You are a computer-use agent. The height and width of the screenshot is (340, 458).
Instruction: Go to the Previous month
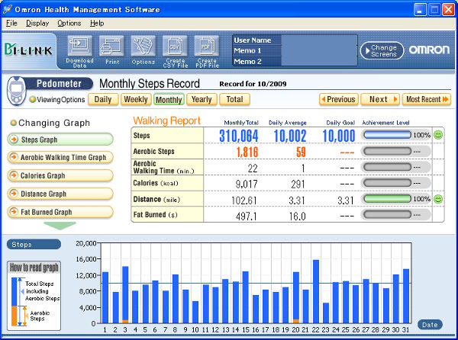tap(338, 99)
